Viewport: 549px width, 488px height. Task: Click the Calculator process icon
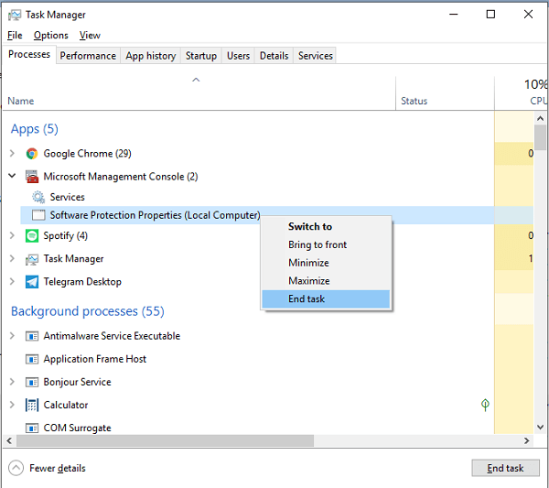32,405
